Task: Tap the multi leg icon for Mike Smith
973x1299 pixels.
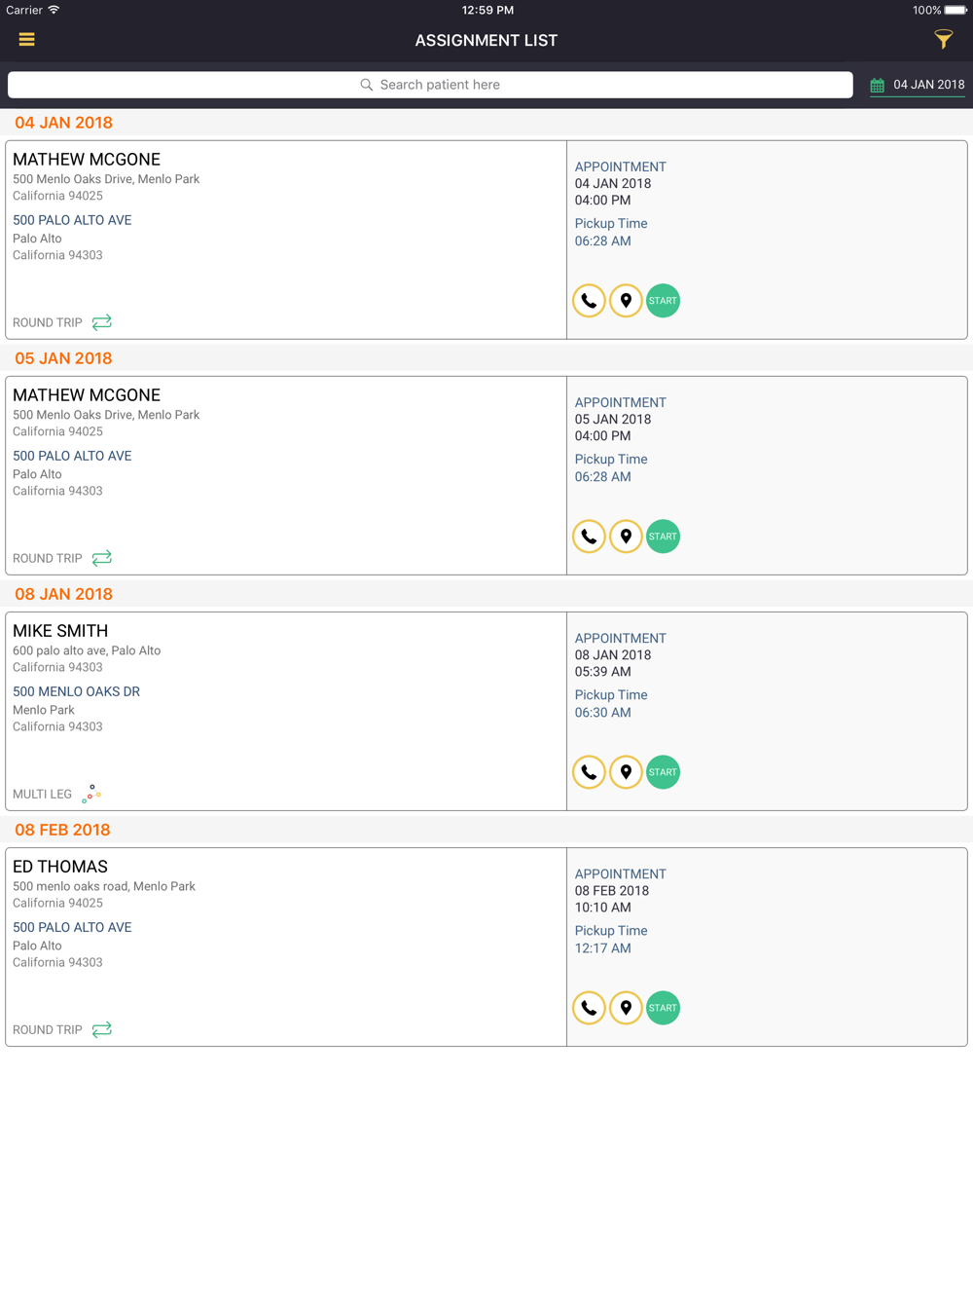Action: coord(91,794)
